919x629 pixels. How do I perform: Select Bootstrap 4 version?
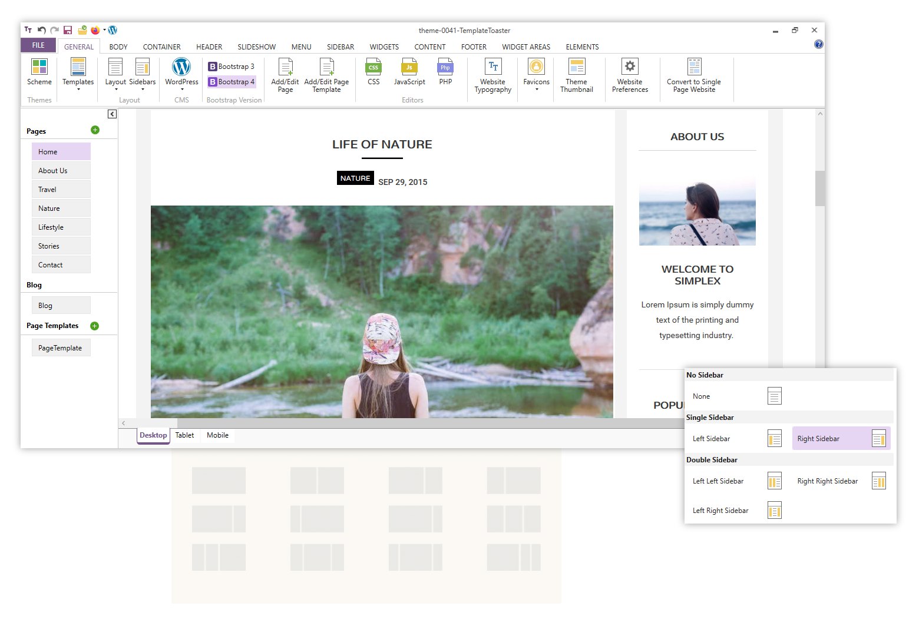tap(232, 82)
